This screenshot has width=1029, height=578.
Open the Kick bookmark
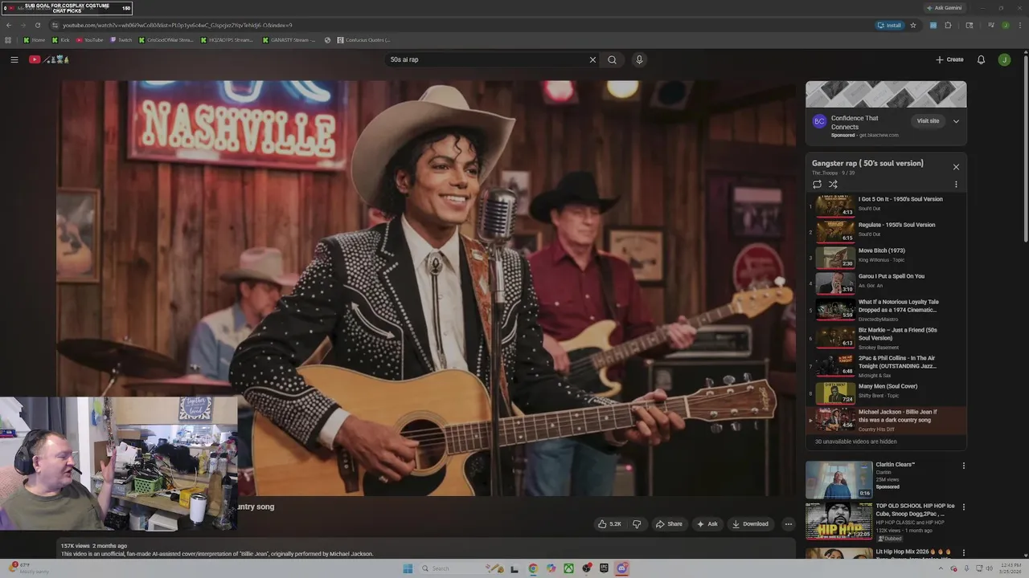61,40
